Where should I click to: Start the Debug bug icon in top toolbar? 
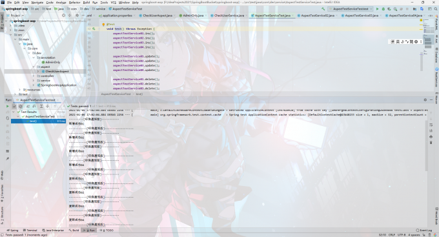pos(383,9)
